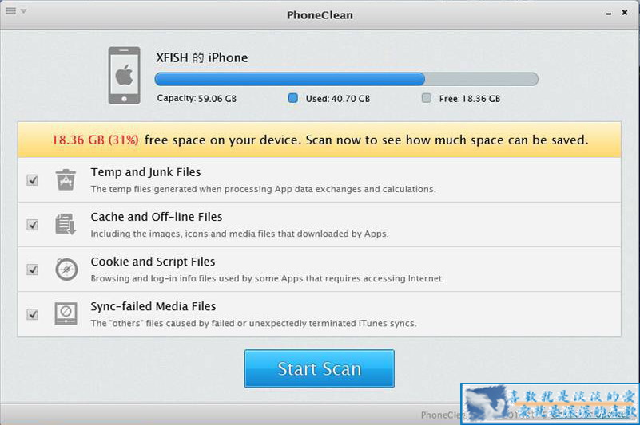Uncheck the Temp and Junk Files checkbox
This screenshot has height=425, width=640.
pyautogui.click(x=32, y=180)
